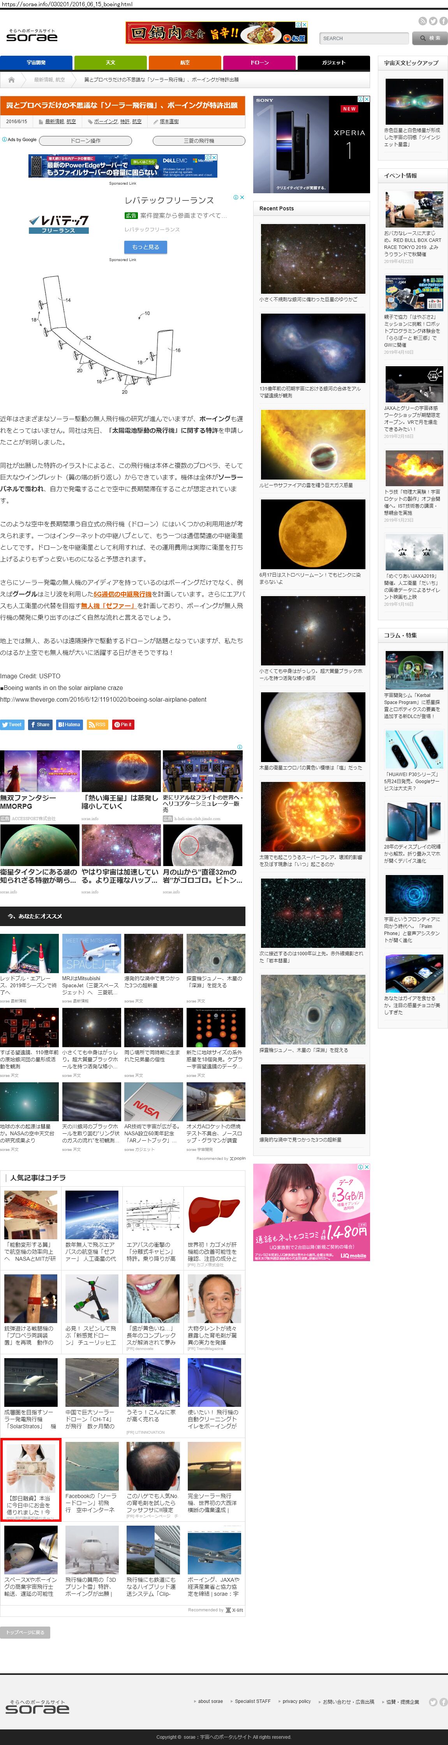
Task: Click the トップページに戻る button
Action: (x=25, y=1632)
